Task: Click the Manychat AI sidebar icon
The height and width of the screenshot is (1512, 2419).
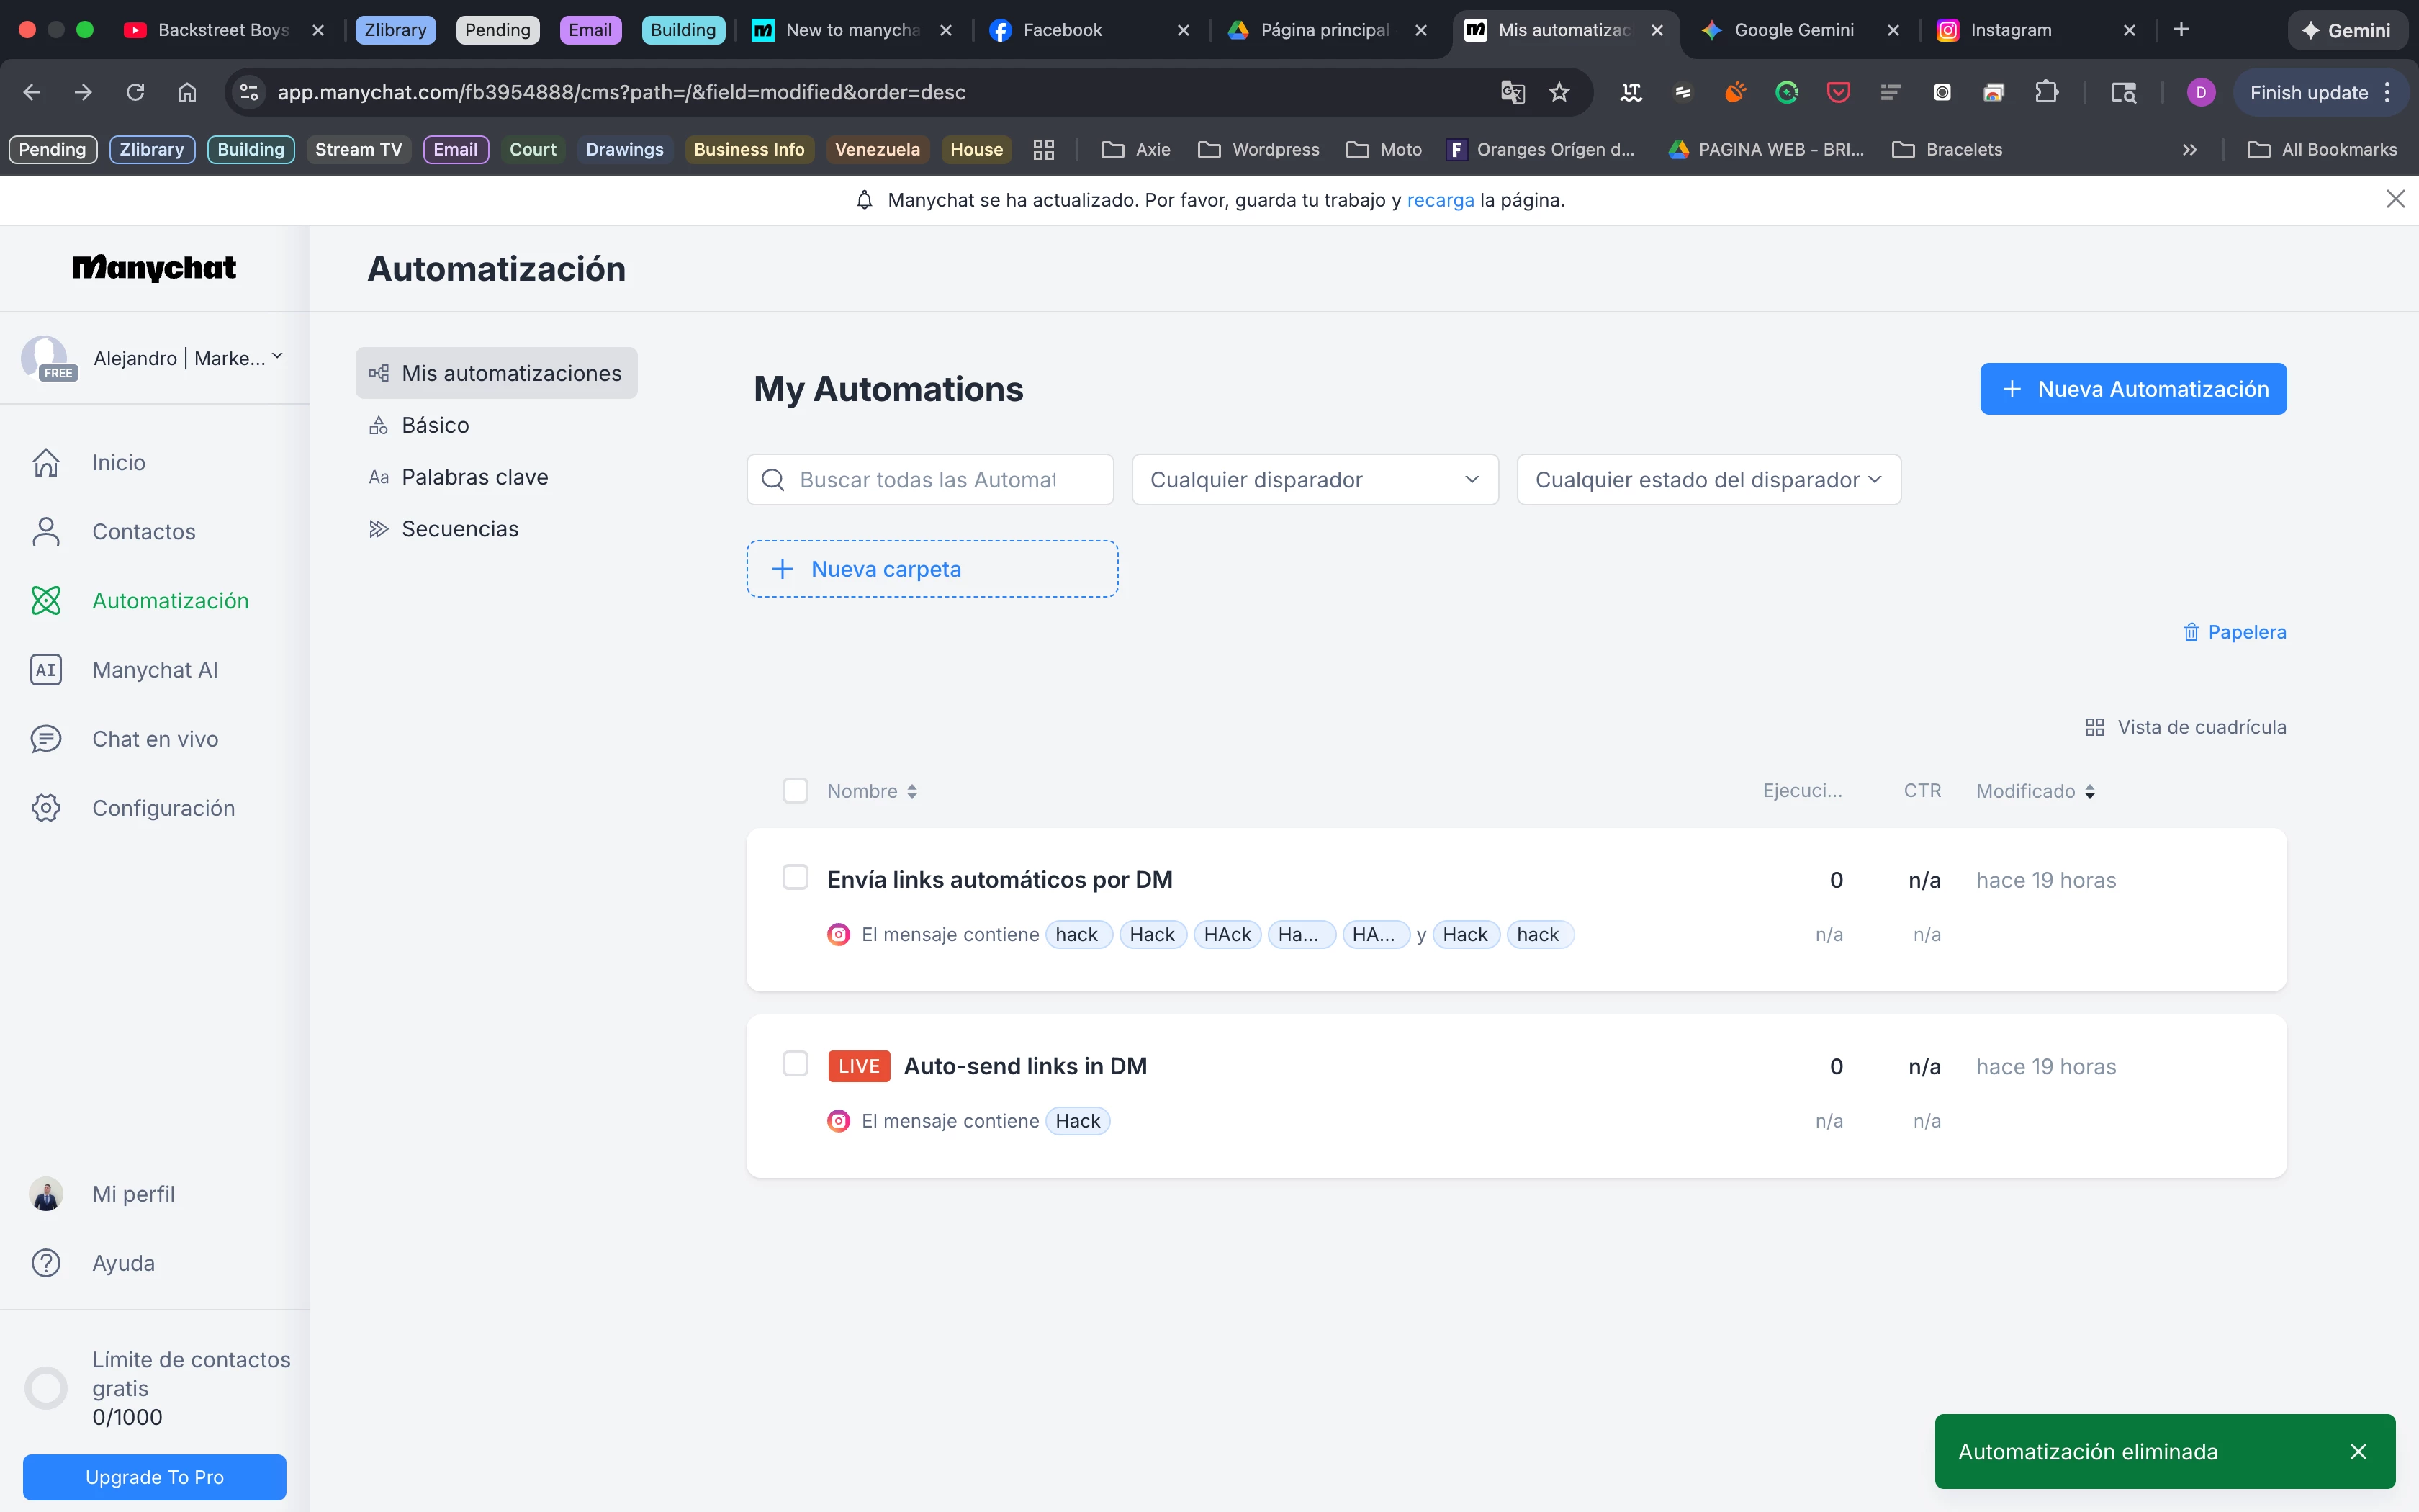Action: click(46, 670)
